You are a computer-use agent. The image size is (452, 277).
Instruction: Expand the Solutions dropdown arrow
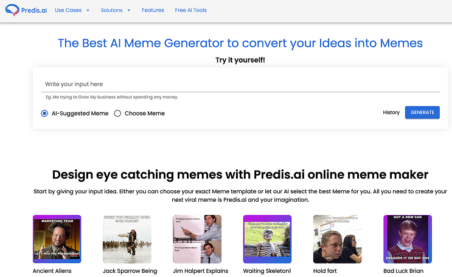129,10
